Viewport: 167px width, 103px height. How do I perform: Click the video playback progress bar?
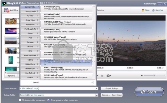tap(131, 71)
